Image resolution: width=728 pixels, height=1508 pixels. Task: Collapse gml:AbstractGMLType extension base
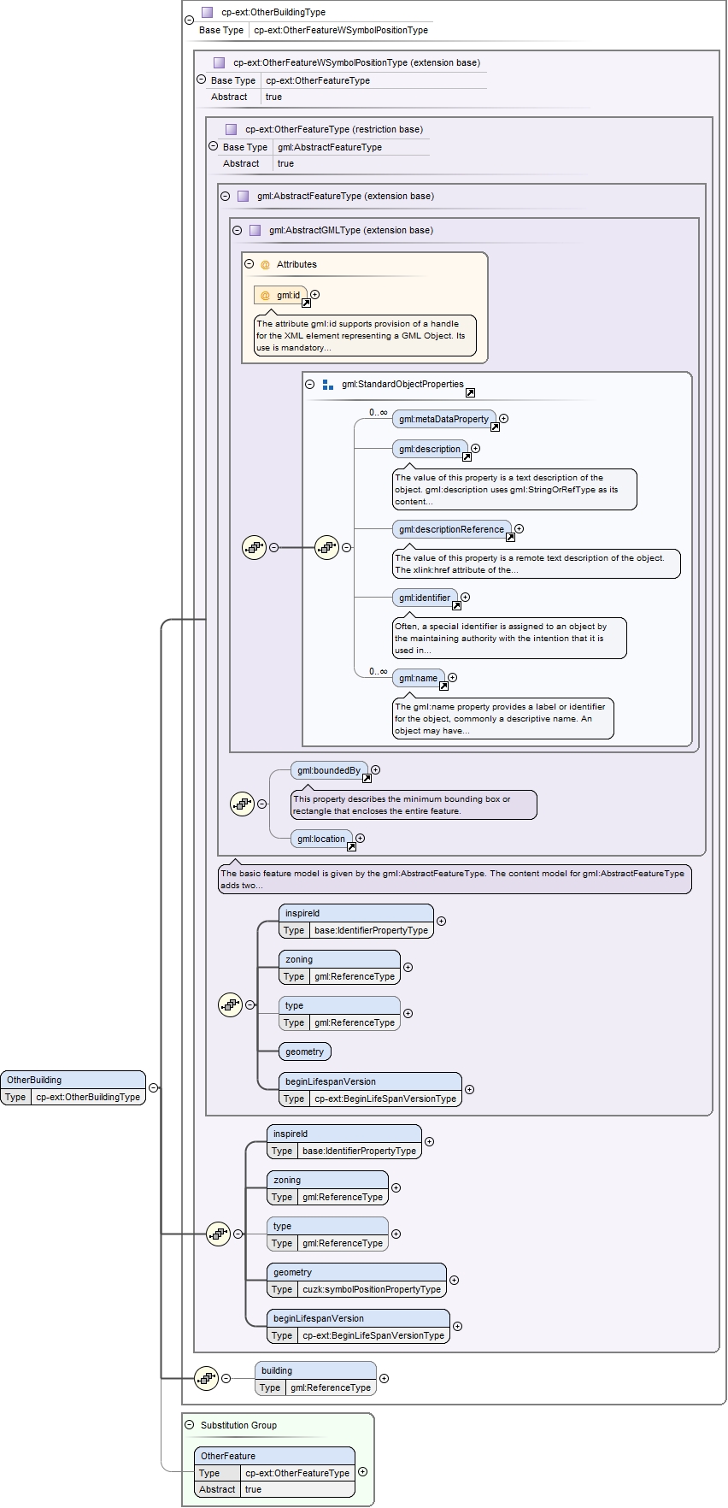pyautogui.click(x=238, y=230)
